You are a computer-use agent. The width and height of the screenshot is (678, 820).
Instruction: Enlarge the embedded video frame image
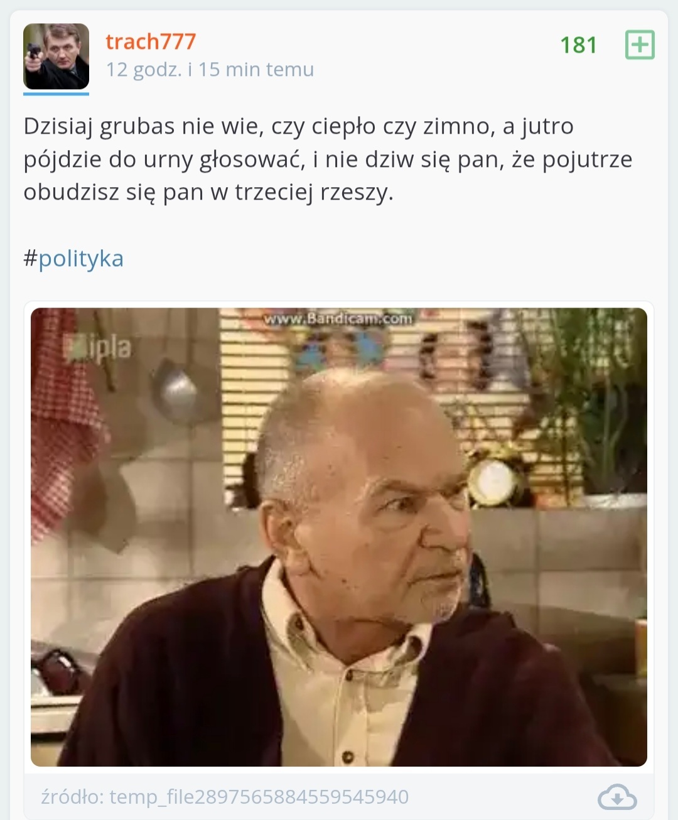click(339, 537)
